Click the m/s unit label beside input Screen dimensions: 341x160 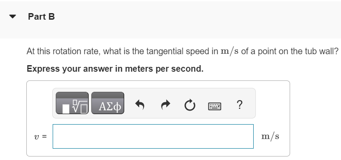270,137
